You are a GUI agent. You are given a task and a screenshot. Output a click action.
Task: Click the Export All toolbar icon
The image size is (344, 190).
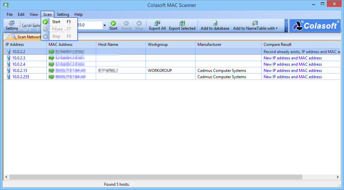157,23
